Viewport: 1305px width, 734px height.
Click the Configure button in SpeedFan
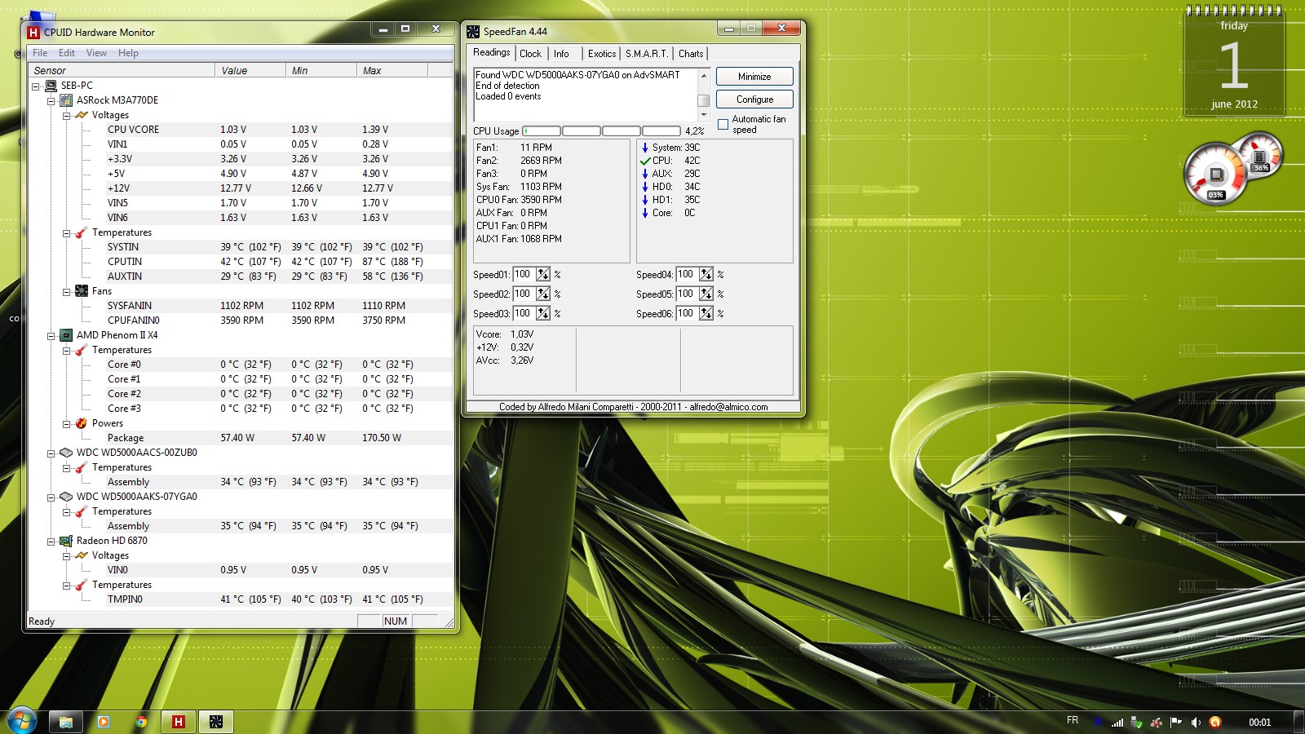754,99
